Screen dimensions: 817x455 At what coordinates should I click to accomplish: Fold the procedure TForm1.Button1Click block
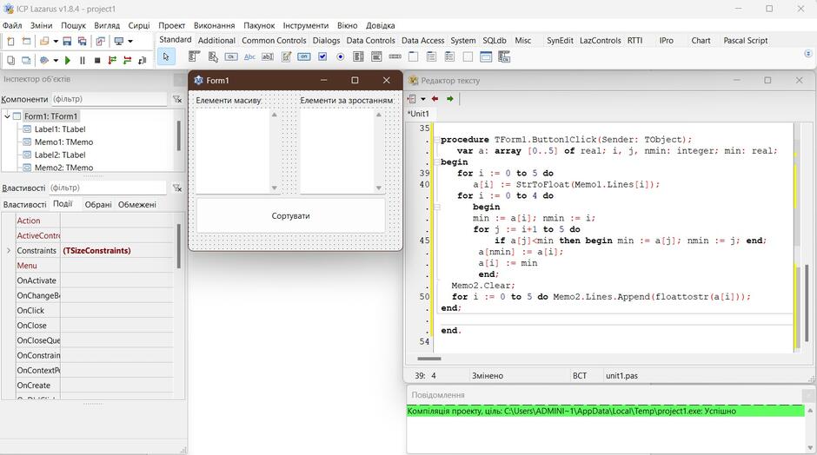click(436, 140)
